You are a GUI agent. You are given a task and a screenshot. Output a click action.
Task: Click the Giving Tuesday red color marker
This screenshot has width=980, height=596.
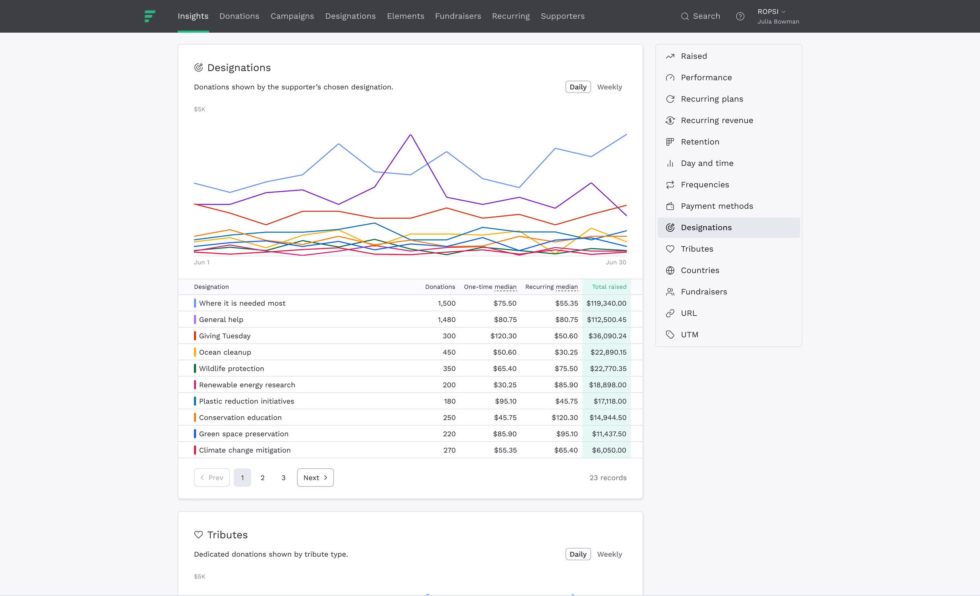point(195,336)
